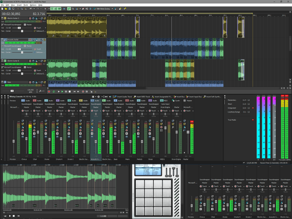Viewport: 292px width, 219px height.
Task: Open the Touch dropdown on Master mixer channel
Action: point(193,111)
